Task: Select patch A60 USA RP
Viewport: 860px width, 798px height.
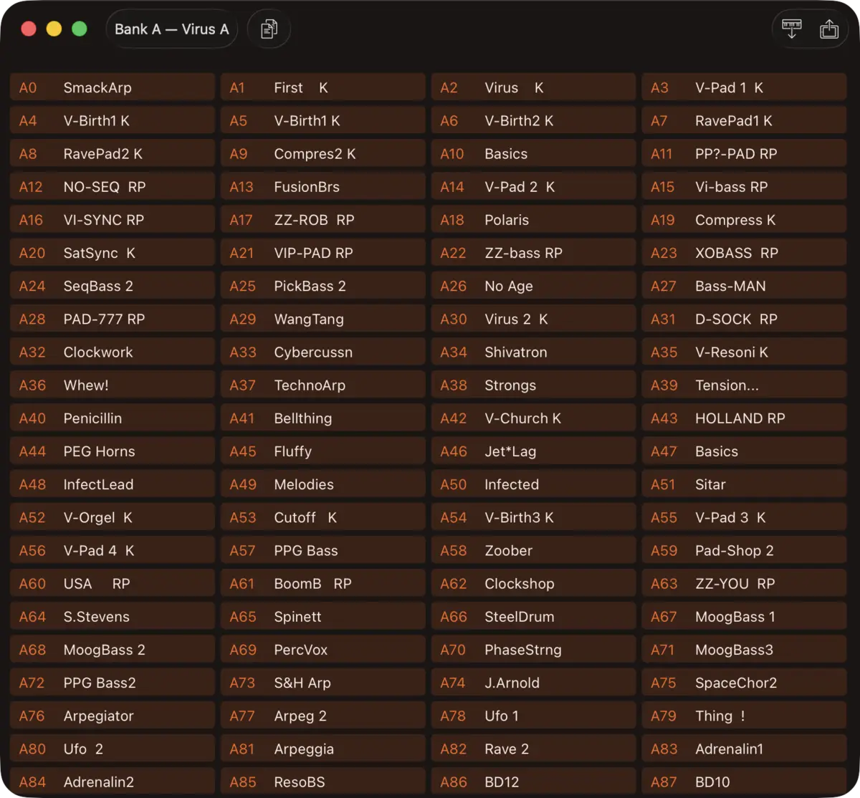Action: (x=113, y=584)
